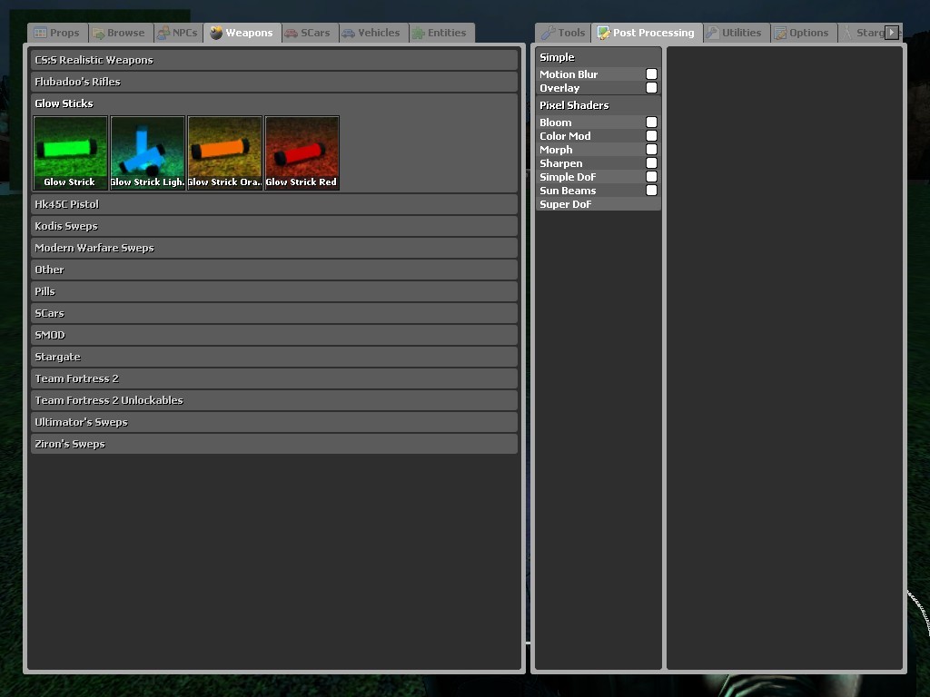This screenshot has width=930, height=697.
Task: Select the magnifying glass Browse icon
Action: 99,33
